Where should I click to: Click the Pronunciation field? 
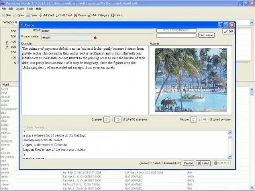tap(67, 38)
